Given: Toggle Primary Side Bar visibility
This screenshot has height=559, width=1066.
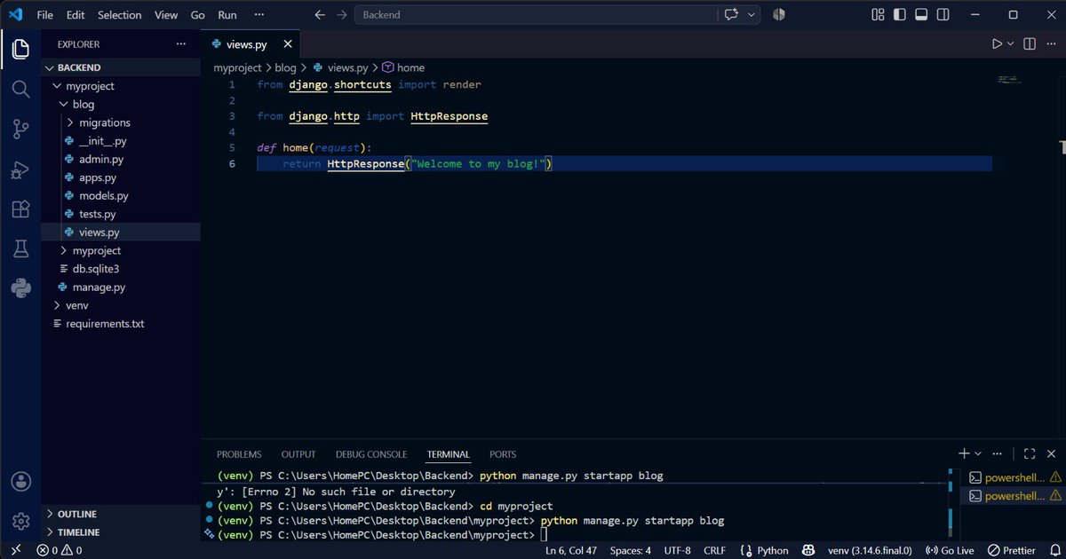Looking at the screenshot, I should click(x=899, y=15).
